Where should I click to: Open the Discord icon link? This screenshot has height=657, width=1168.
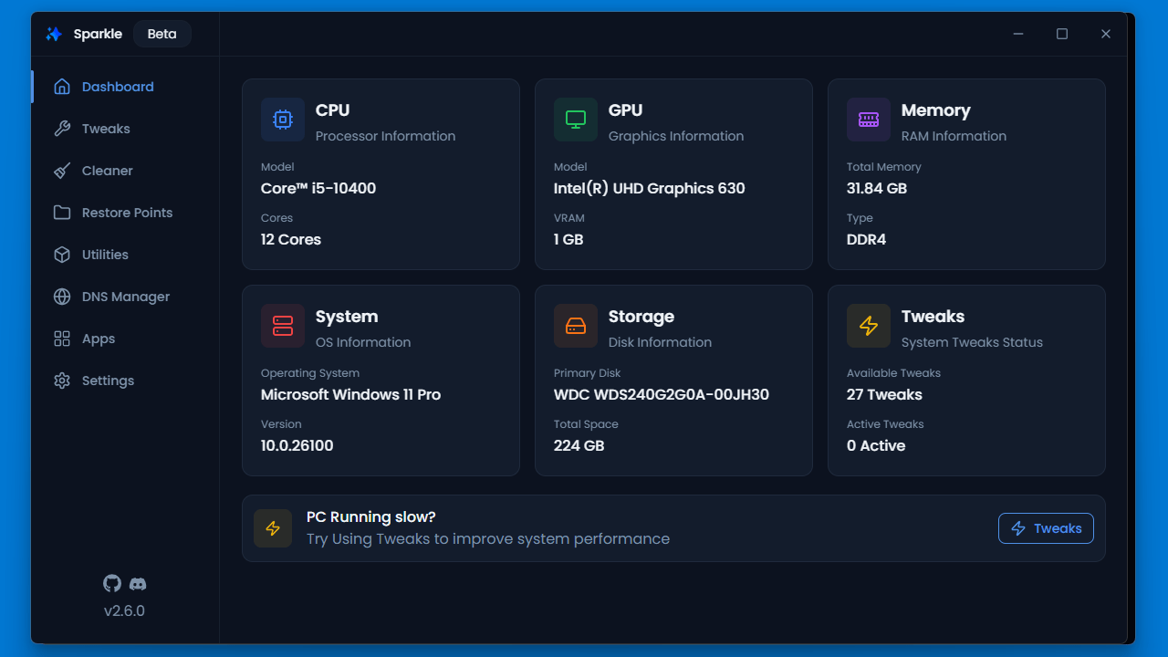[138, 584]
